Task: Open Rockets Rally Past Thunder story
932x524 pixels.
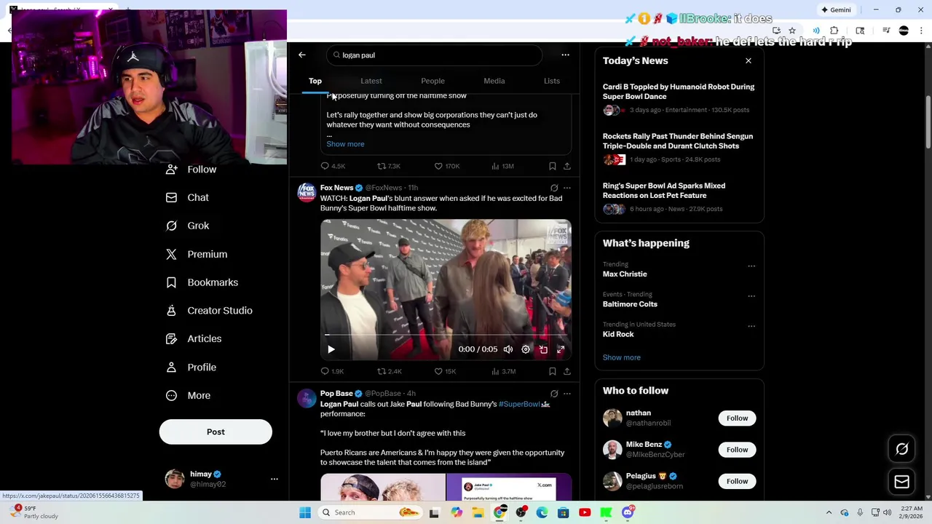Action: 678,141
